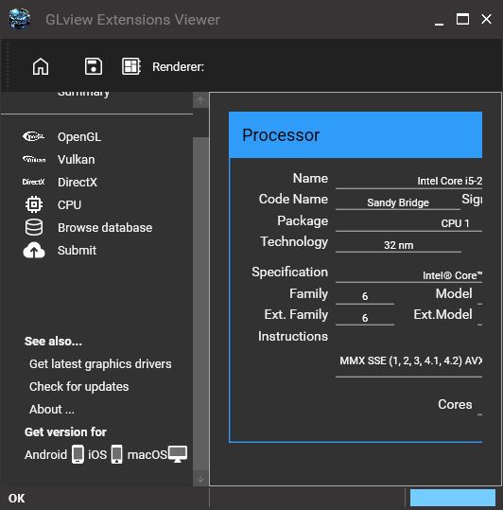Click the Specification field

[x=408, y=275]
